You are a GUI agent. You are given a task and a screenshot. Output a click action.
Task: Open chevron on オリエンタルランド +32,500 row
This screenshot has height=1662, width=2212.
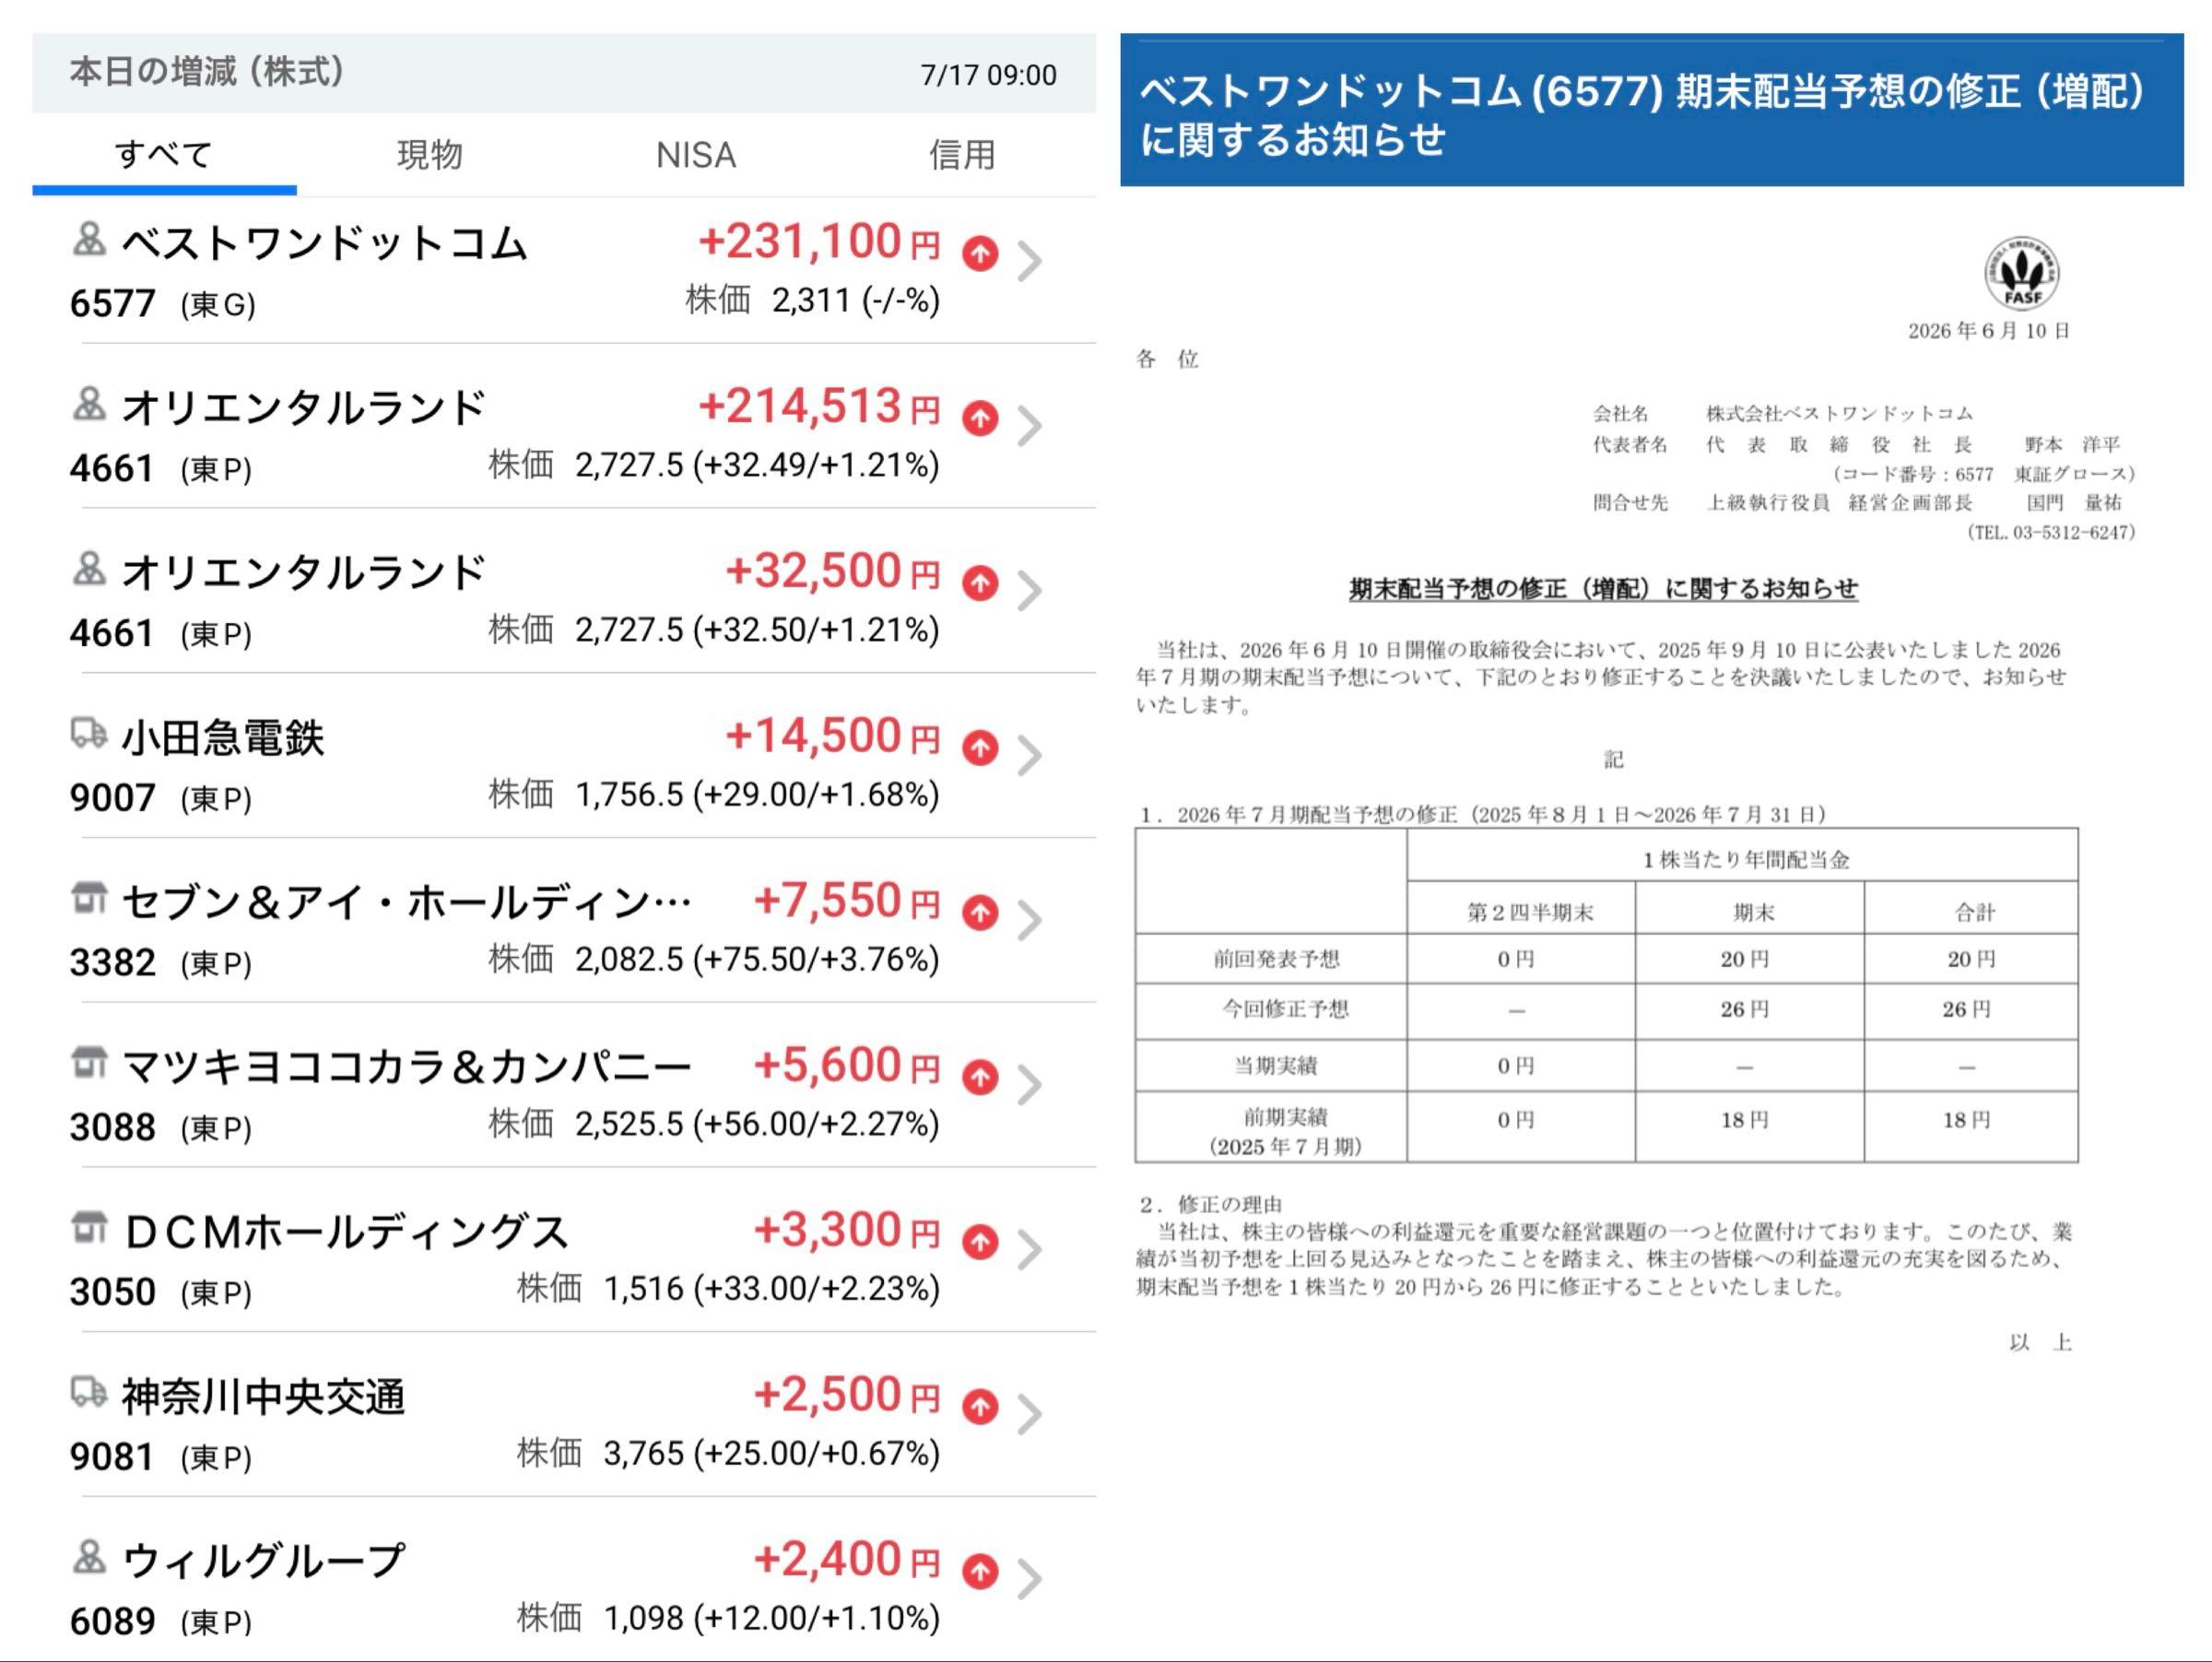tap(1030, 591)
